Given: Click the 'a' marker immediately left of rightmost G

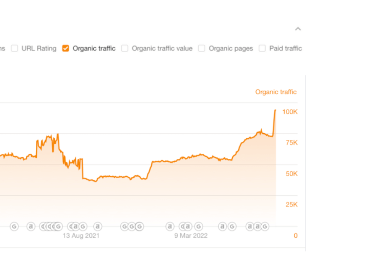Looking at the screenshot, I should point(258,226).
